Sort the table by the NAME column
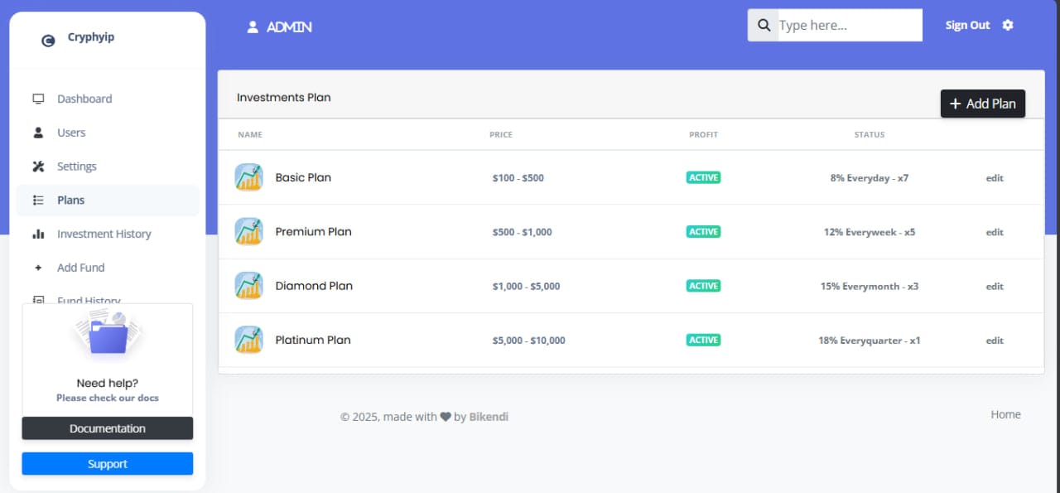 coord(250,134)
